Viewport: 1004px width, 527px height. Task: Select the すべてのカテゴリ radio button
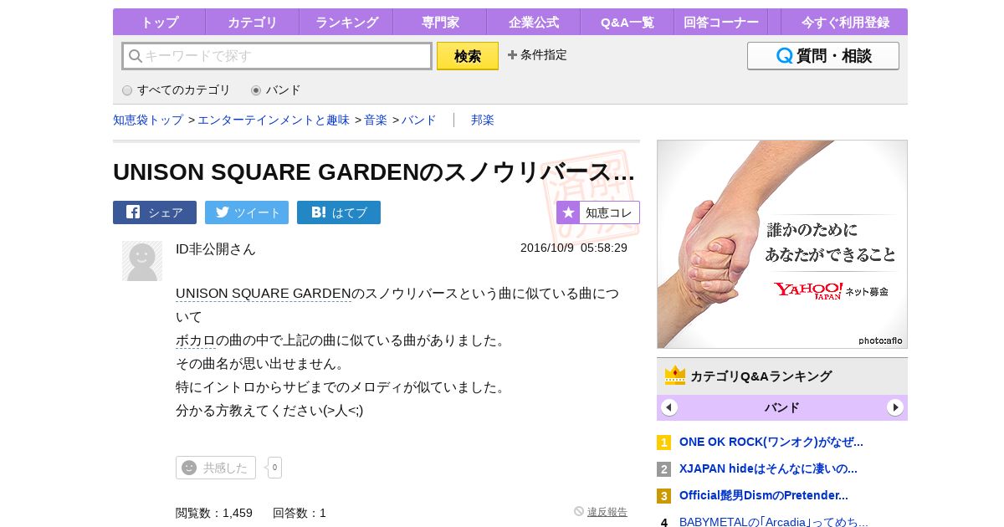tap(127, 90)
